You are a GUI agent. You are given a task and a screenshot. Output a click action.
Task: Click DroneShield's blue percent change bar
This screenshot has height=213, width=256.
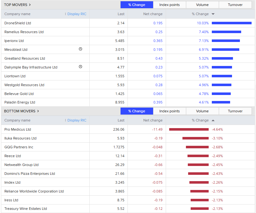click(231, 23)
